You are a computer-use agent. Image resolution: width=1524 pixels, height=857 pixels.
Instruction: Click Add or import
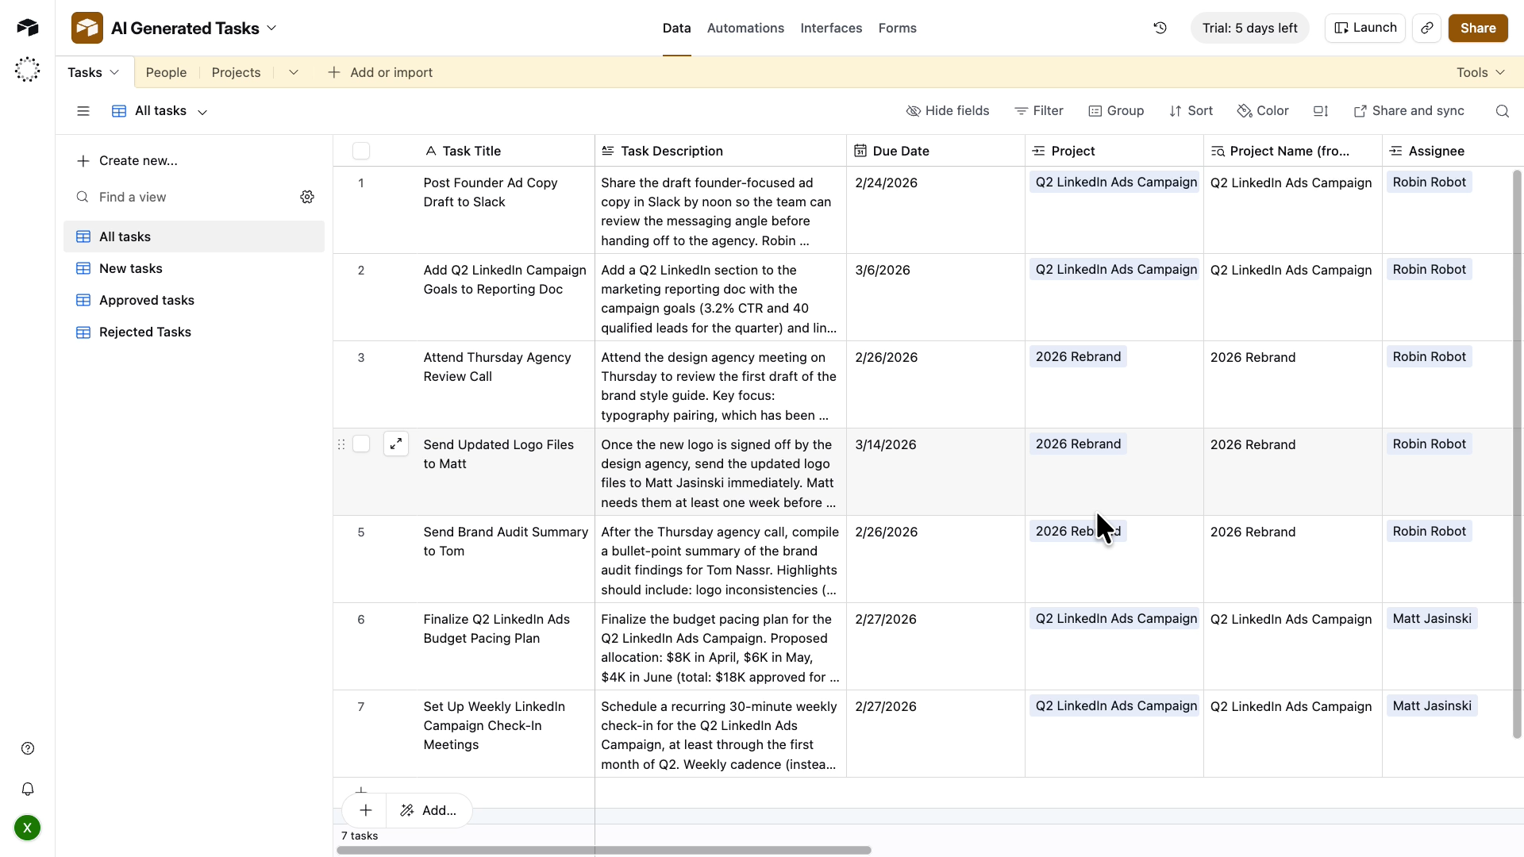(381, 71)
